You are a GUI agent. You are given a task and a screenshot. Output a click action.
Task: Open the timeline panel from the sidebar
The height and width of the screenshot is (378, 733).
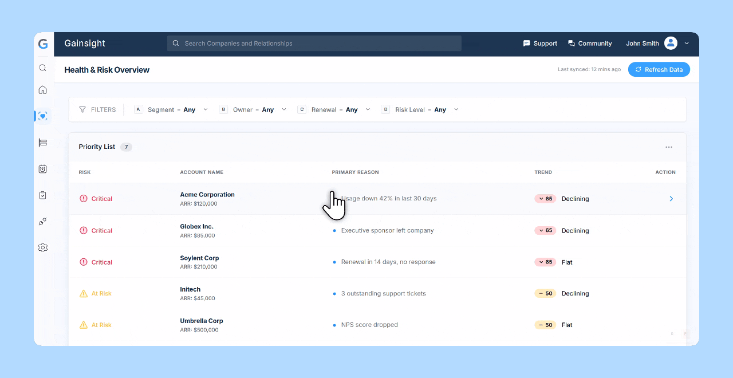click(x=42, y=143)
